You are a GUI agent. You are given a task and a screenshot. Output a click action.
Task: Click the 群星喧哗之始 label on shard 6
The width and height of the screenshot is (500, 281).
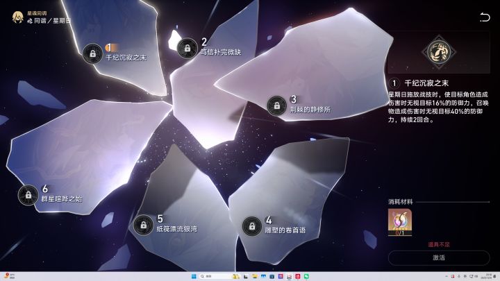coord(62,199)
